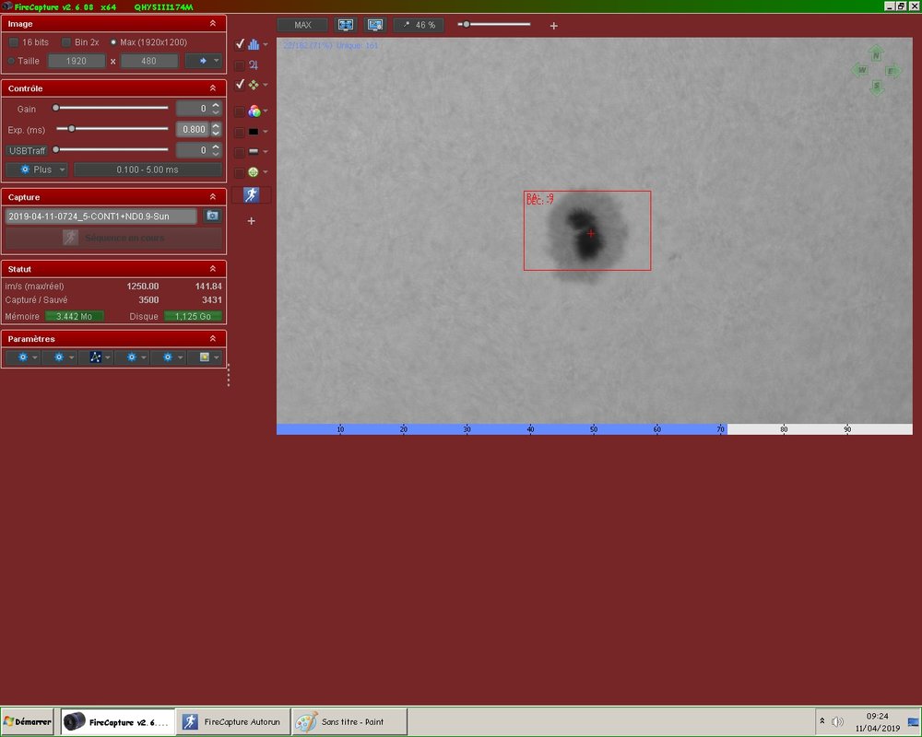Image resolution: width=922 pixels, height=737 pixels.
Task: Click the zoom slider handle in top toolbar
Action: [467, 25]
